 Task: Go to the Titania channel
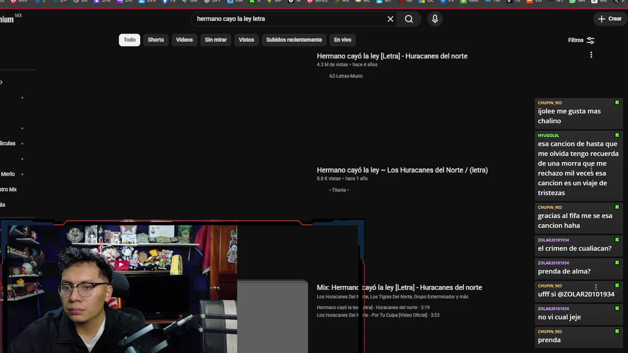(339, 190)
